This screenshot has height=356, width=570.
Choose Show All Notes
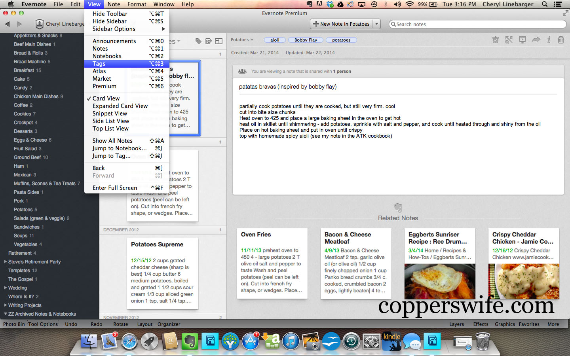127,141
